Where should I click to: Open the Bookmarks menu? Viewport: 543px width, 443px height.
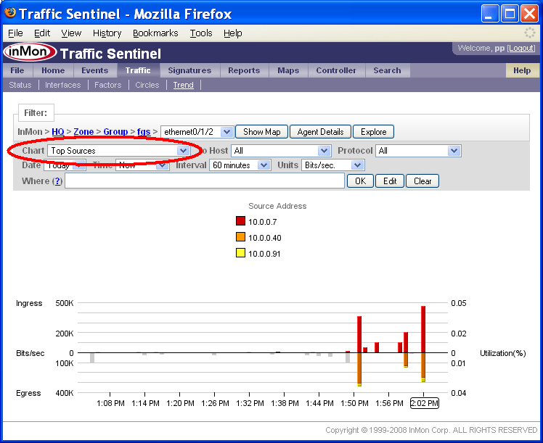click(x=155, y=33)
